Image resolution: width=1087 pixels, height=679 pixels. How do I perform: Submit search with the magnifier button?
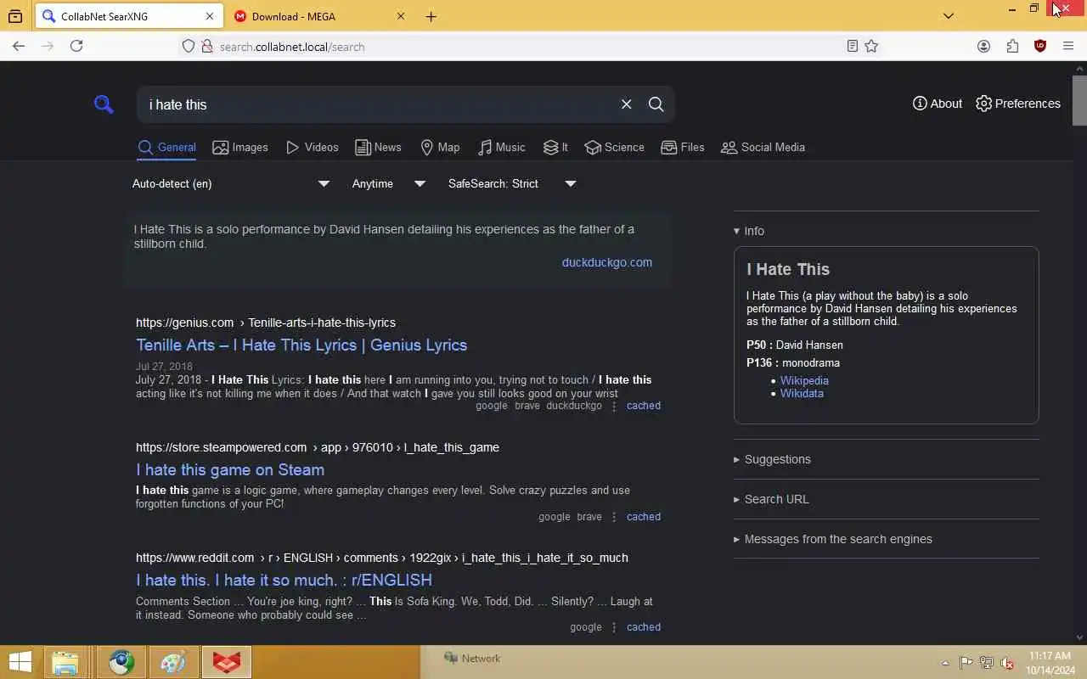(x=656, y=104)
